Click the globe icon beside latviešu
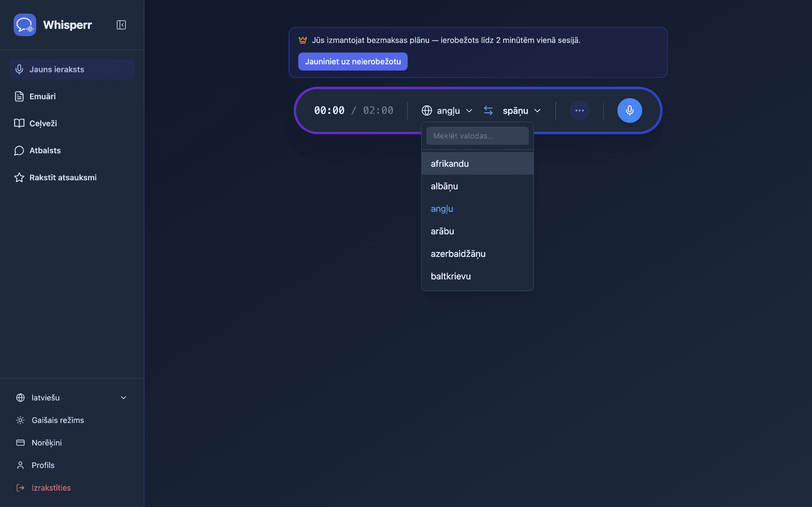812x507 pixels. pyautogui.click(x=20, y=398)
